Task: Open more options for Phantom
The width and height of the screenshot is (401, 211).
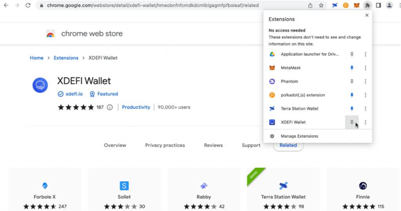Action: click(365, 81)
